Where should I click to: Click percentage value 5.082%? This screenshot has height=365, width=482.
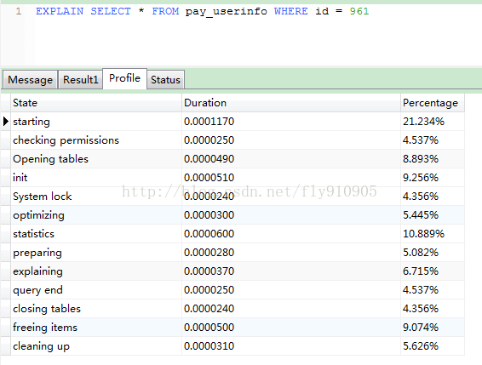point(421,253)
